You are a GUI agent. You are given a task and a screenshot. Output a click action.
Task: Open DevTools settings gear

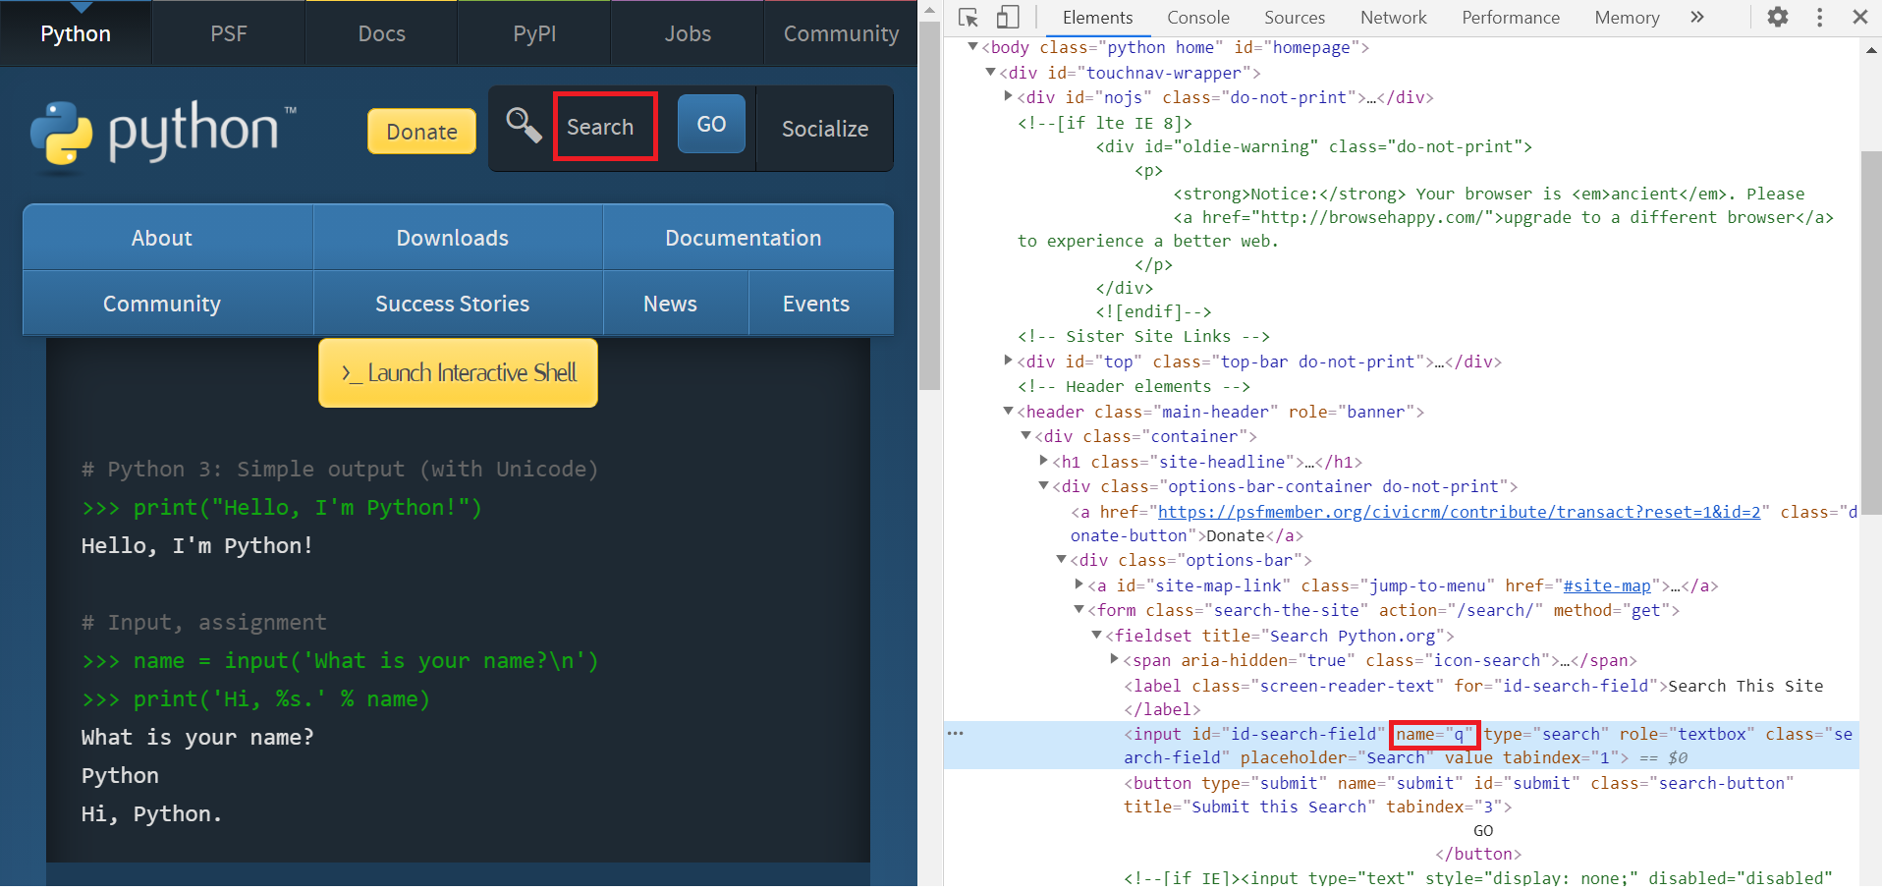[x=1777, y=18]
